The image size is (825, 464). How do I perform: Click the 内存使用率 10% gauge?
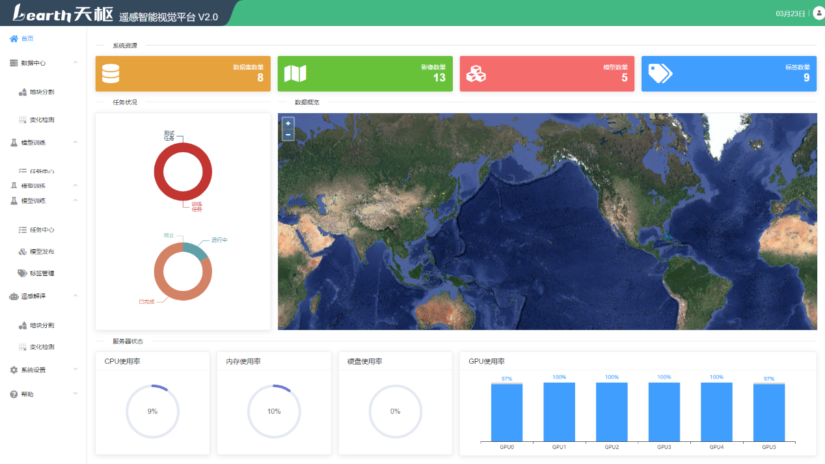coord(274,411)
